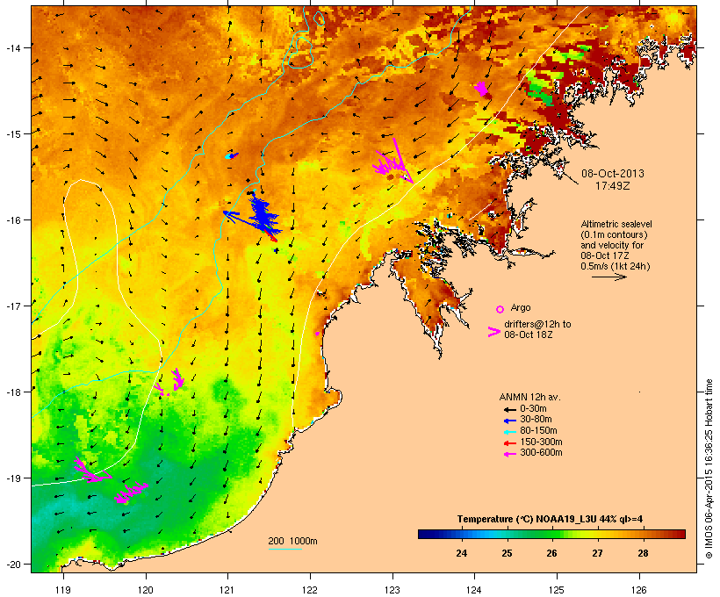Click the blue 30-80m legend arrow

[x=509, y=421]
